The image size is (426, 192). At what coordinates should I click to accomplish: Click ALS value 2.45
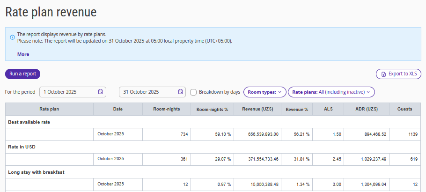(x=337, y=159)
